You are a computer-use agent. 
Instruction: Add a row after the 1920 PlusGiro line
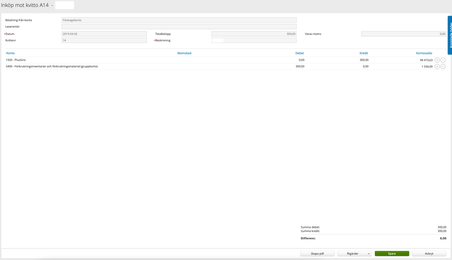tap(437, 60)
